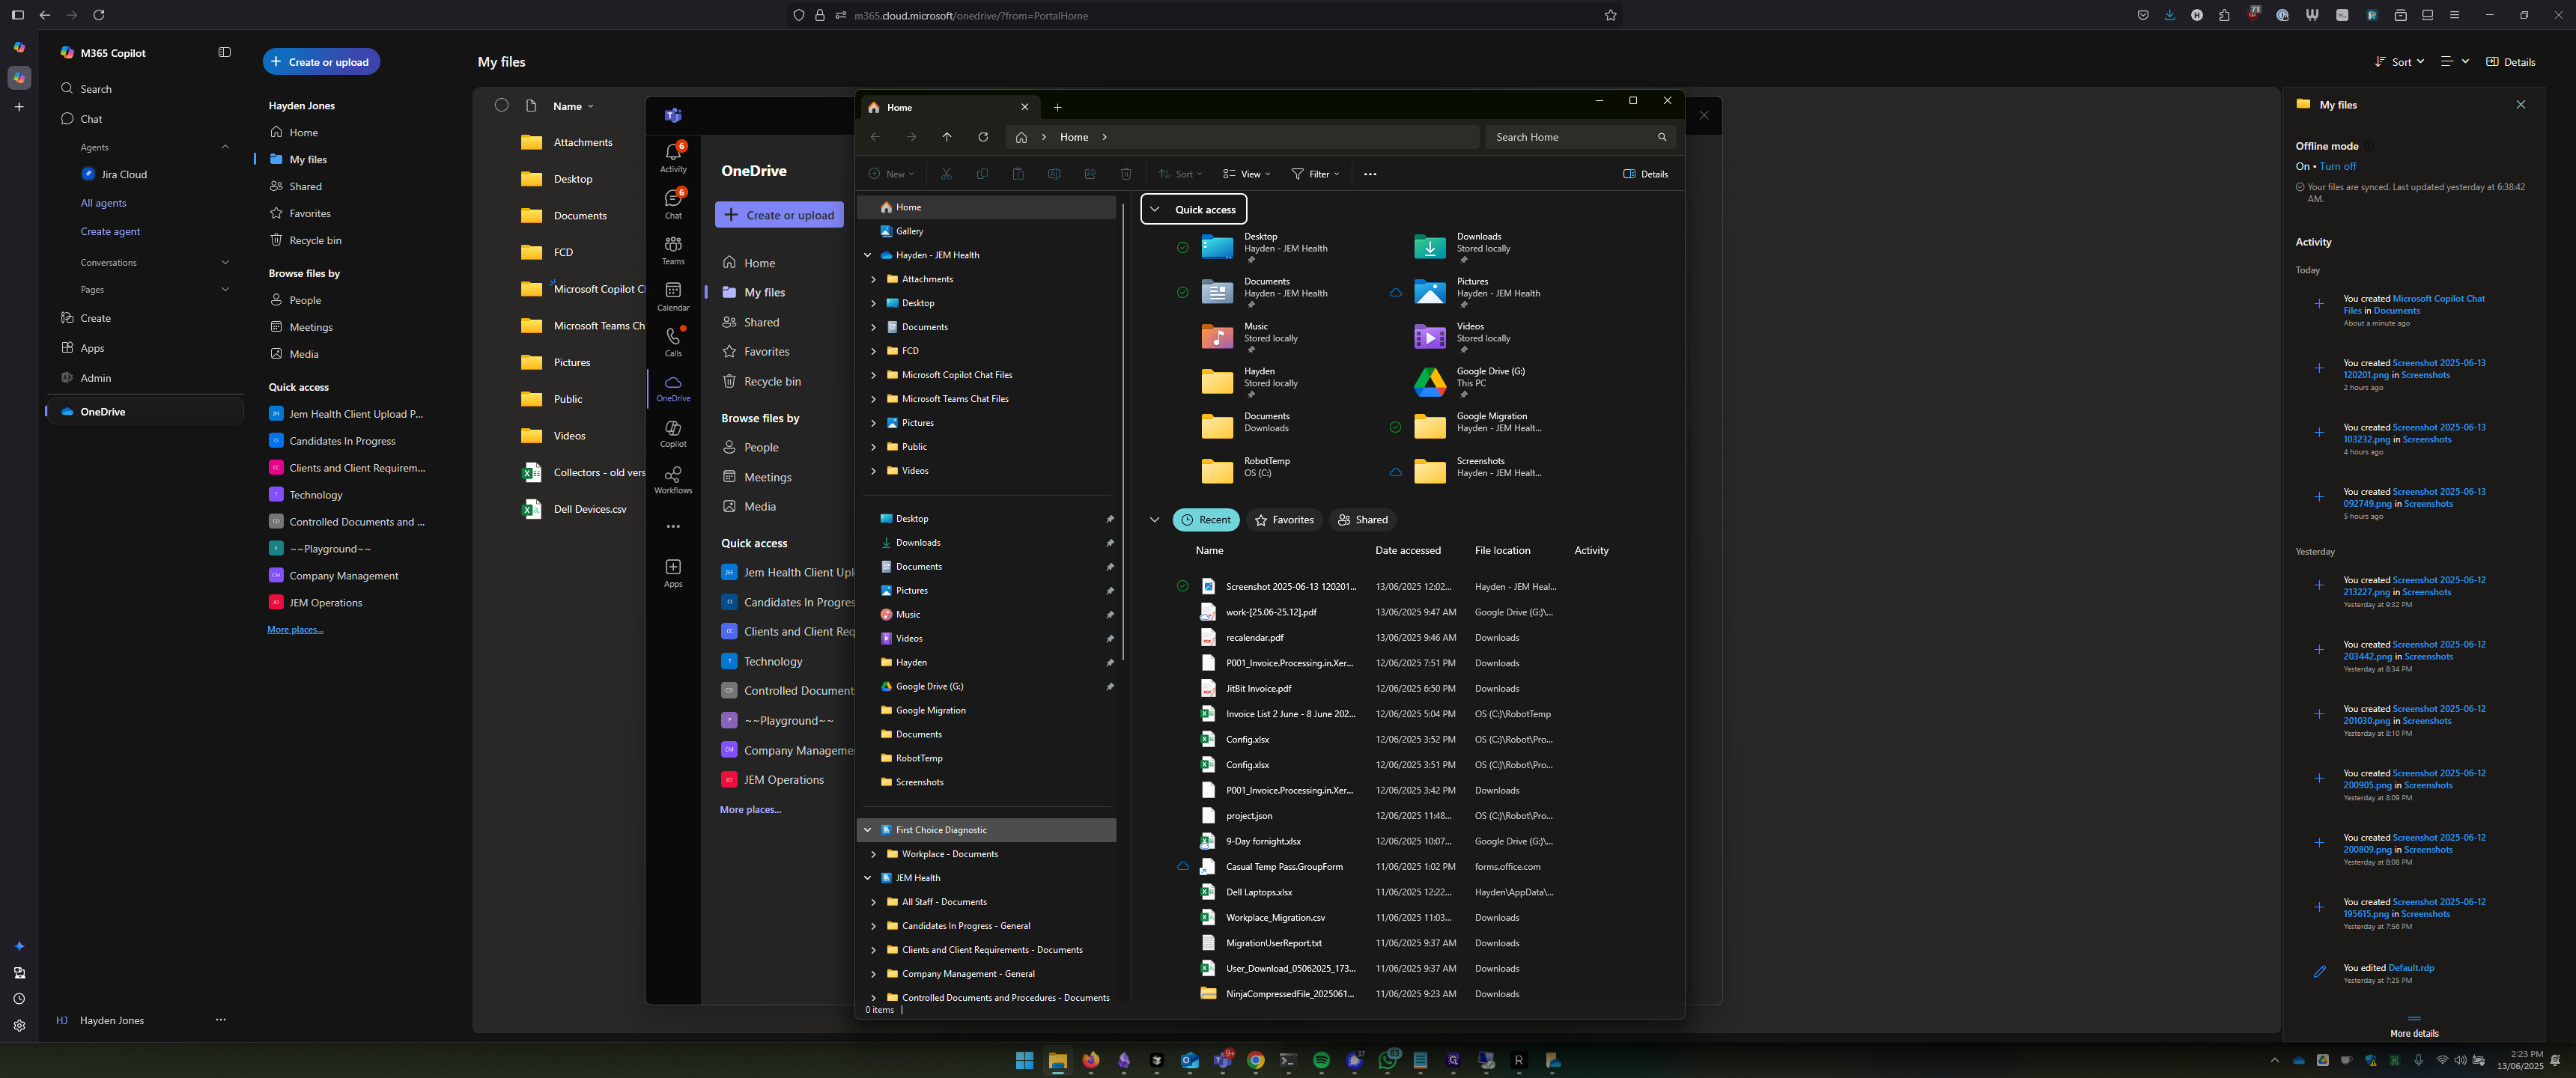Screen dimensions: 2576x1078
Task: Switch to the Shared tab in Explorer
Action: coord(1362,520)
